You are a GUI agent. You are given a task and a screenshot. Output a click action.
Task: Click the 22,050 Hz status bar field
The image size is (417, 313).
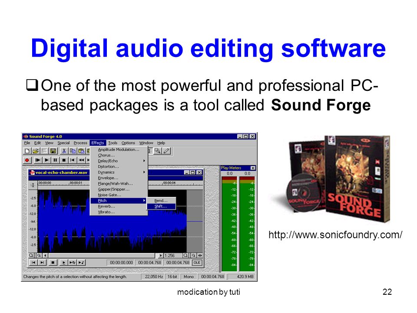[153, 277]
